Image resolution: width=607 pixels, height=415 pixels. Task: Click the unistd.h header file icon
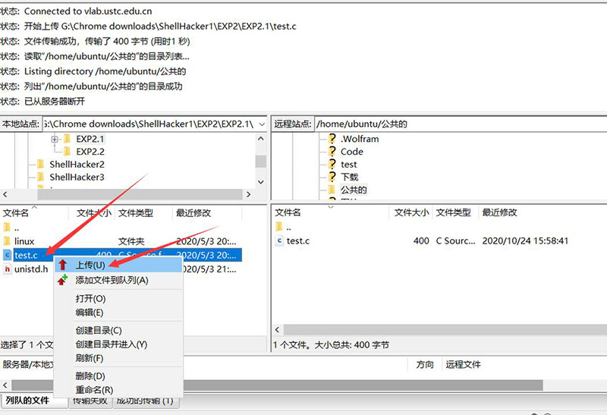pos(7,269)
